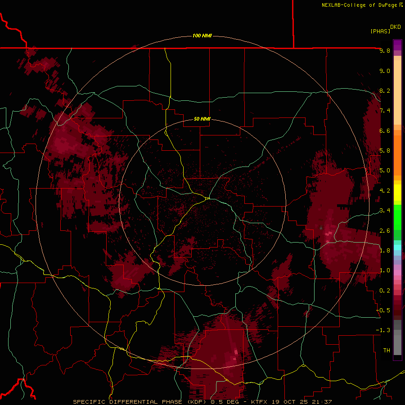Click the DKD product label above the scale
This screenshot has height=405, width=405.
coord(396,27)
